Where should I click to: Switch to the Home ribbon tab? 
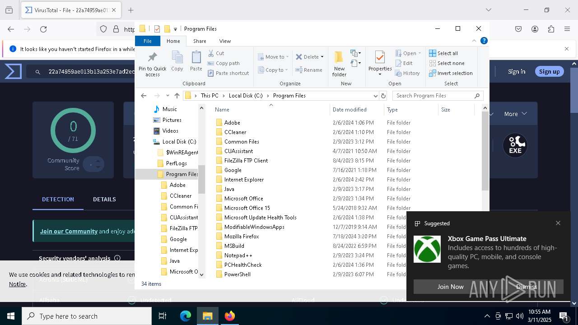click(173, 41)
